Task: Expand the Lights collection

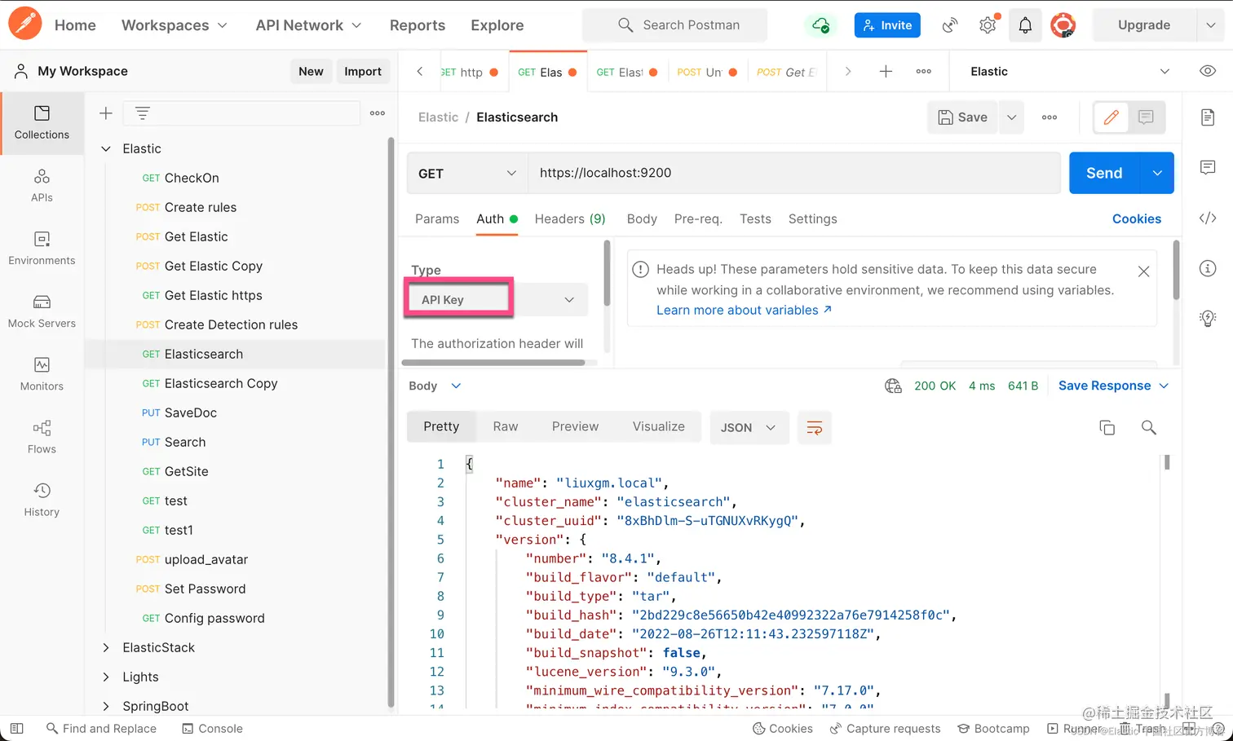Action: [106, 677]
